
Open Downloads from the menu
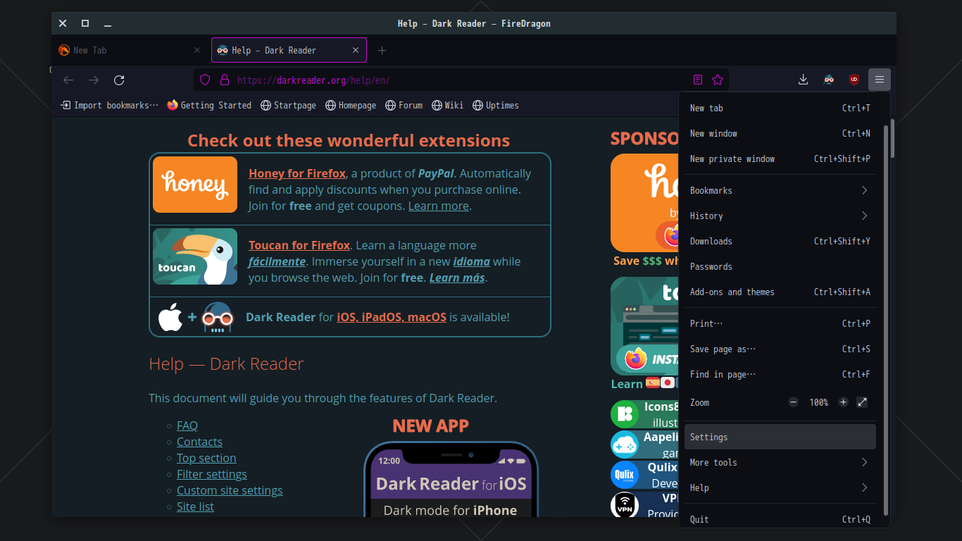[x=780, y=241]
